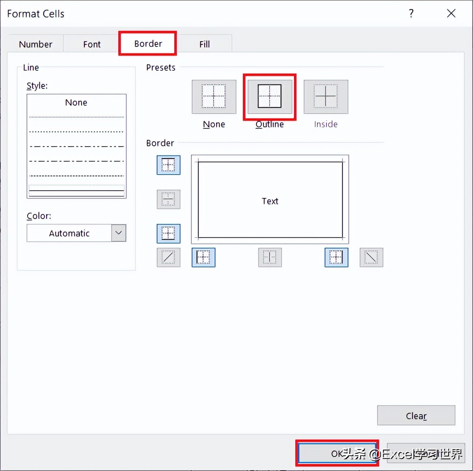The image size is (473, 471).
Task: Choose the Inside border preset
Action: point(326,97)
